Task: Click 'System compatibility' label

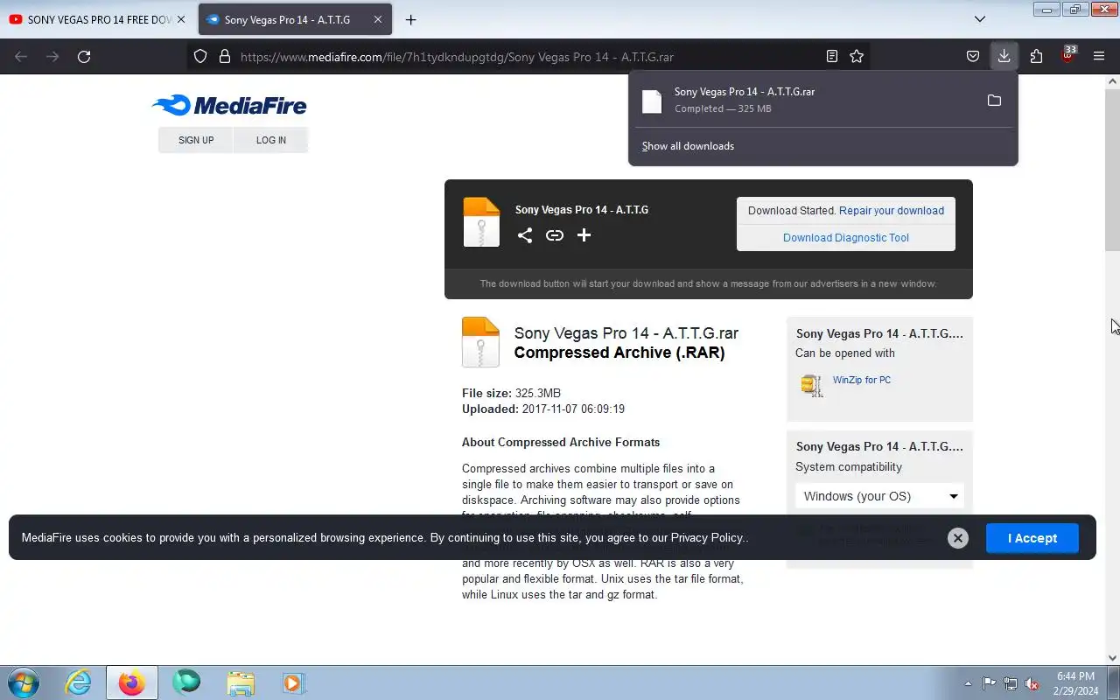Action: pyautogui.click(x=849, y=467)
